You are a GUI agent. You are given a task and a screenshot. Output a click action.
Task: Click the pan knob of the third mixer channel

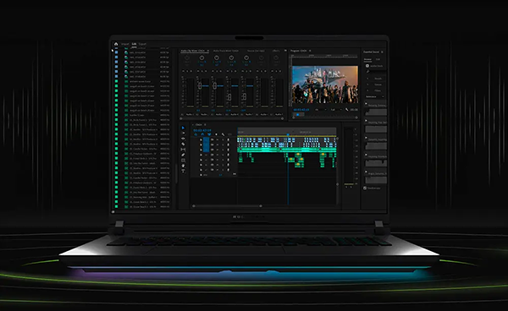point(217,57)
